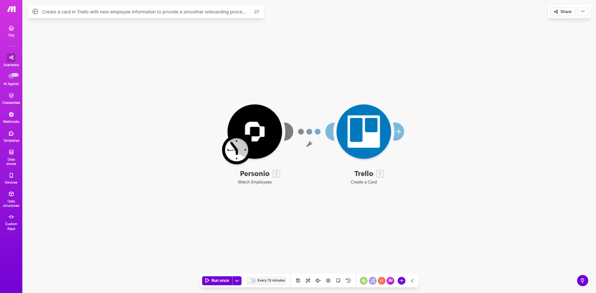596x293 pixels.
Task: Click the clock schedule icon on Personio module
Action: coord(236,150)
